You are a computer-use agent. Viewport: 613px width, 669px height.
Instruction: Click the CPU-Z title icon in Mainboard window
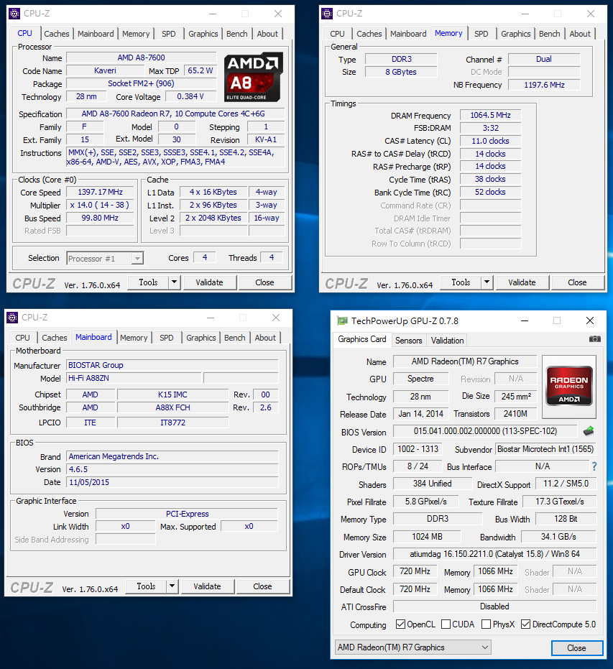click(12, 318)
